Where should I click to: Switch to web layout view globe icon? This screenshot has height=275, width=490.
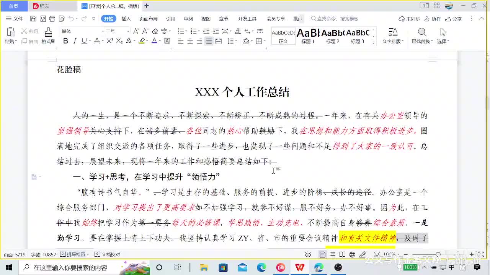[x=352, y=254]
